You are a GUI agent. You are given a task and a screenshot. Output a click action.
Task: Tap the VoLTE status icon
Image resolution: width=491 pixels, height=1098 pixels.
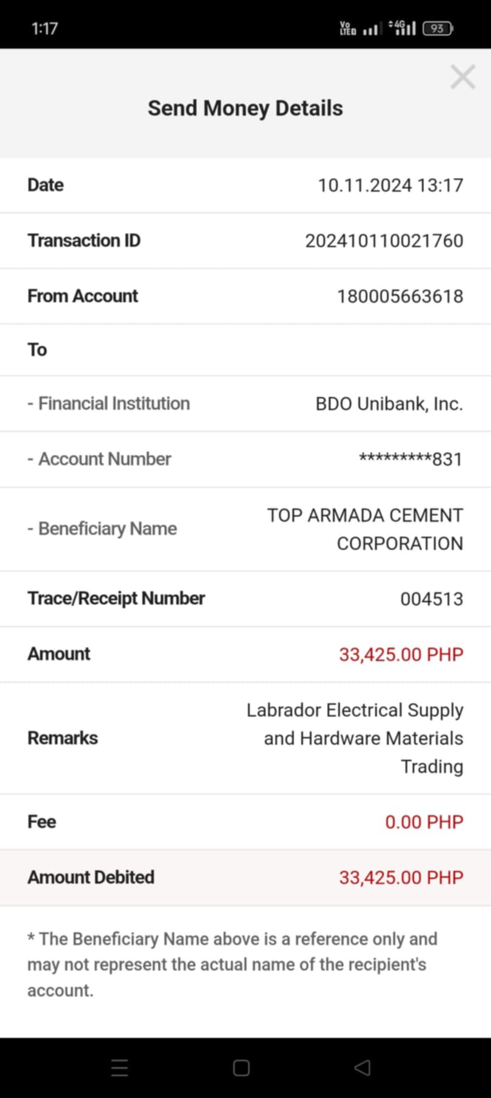coord(348,28)
